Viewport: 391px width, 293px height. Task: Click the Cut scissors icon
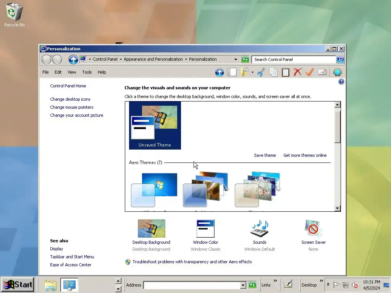click(x=261, y=72)
